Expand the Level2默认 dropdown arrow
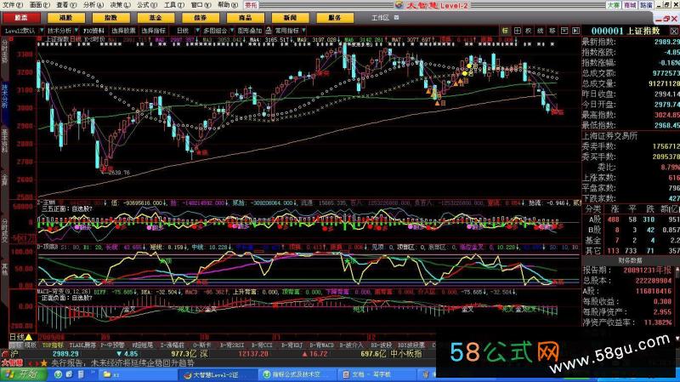This screenshot has height=382, width=680. [42, 31]
